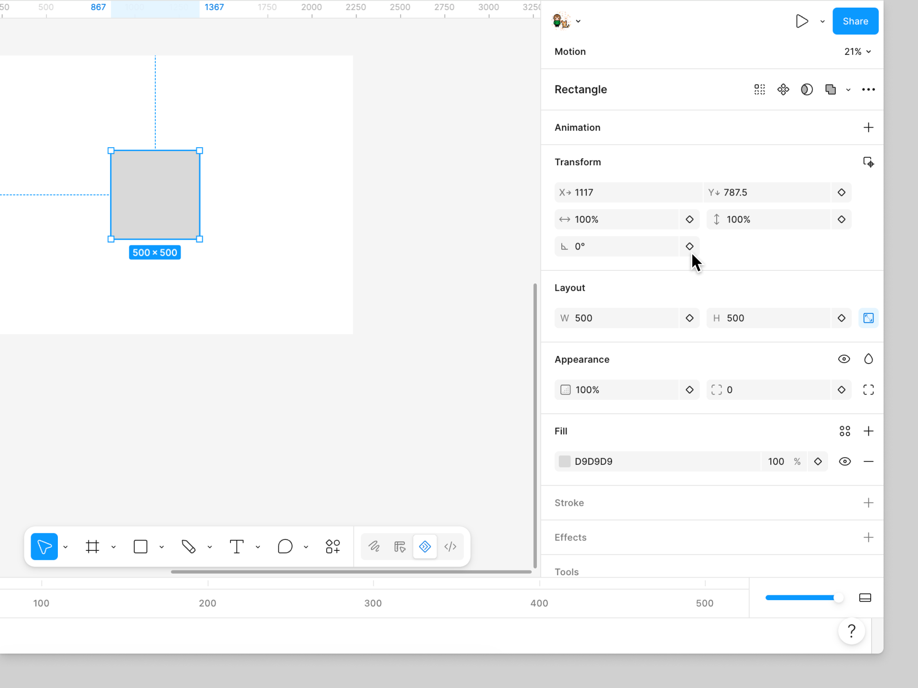The image size is (918, 688).
Task: Add keyframe for opacity
Action: click(x=689, y=390)
